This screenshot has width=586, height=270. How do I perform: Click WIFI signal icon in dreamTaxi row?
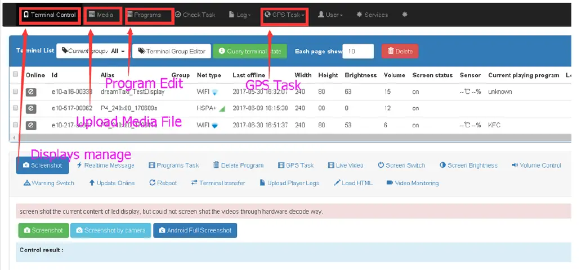[x=214, y=91]
